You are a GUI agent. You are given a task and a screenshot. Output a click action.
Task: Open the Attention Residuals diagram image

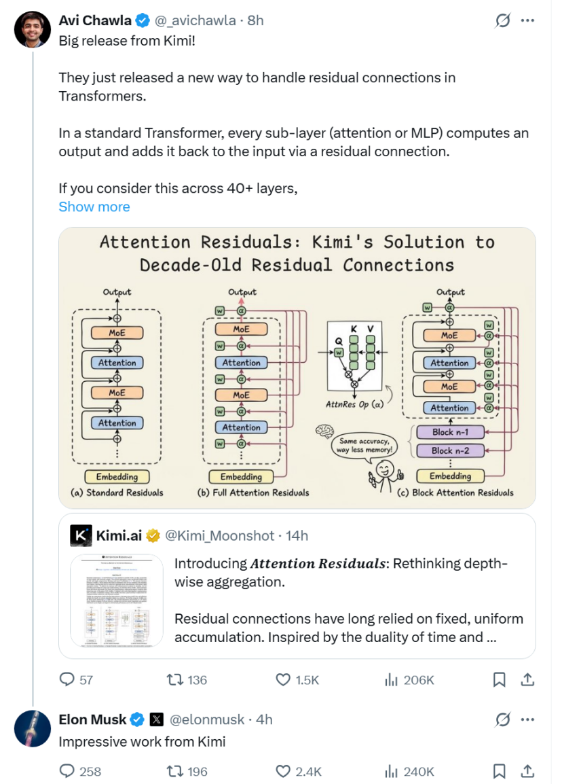(x=297, y=368)
